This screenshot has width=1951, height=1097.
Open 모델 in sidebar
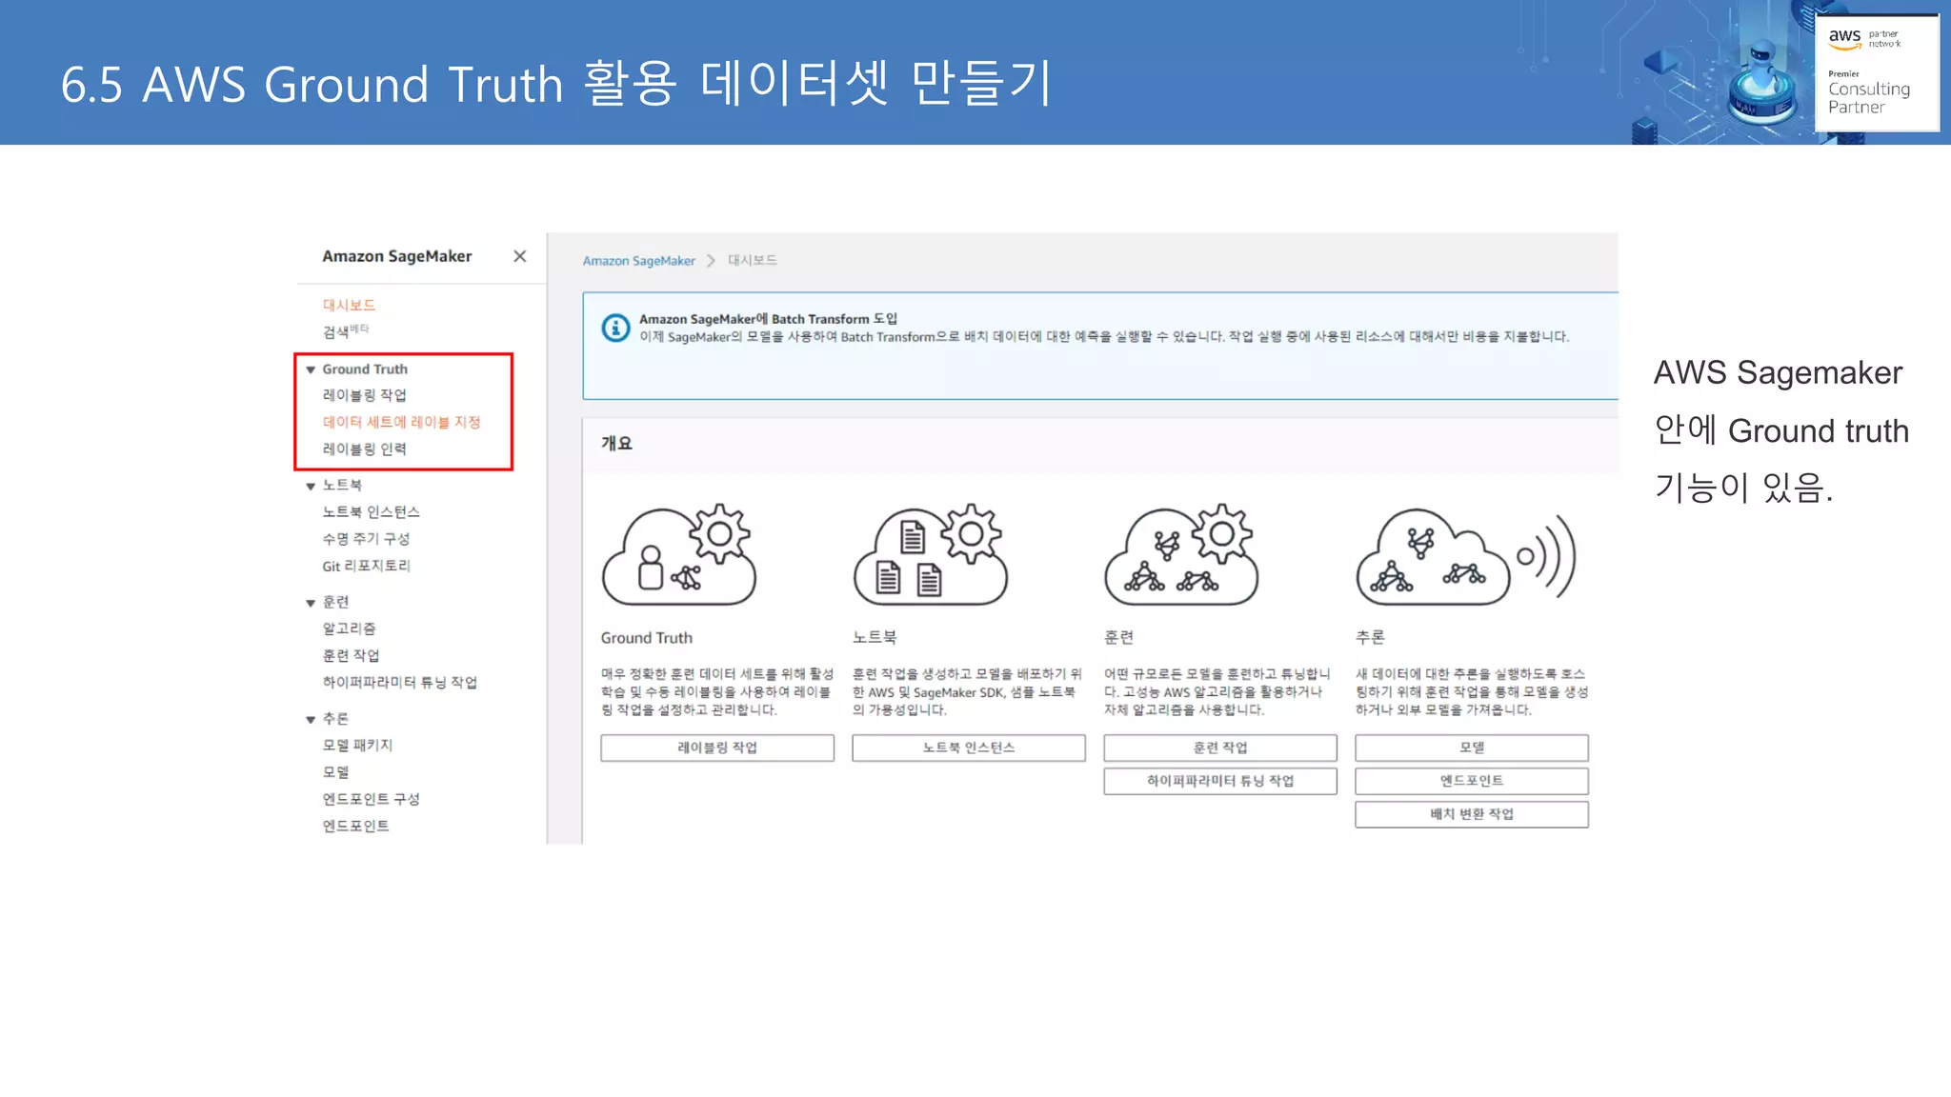coord(335,772)
